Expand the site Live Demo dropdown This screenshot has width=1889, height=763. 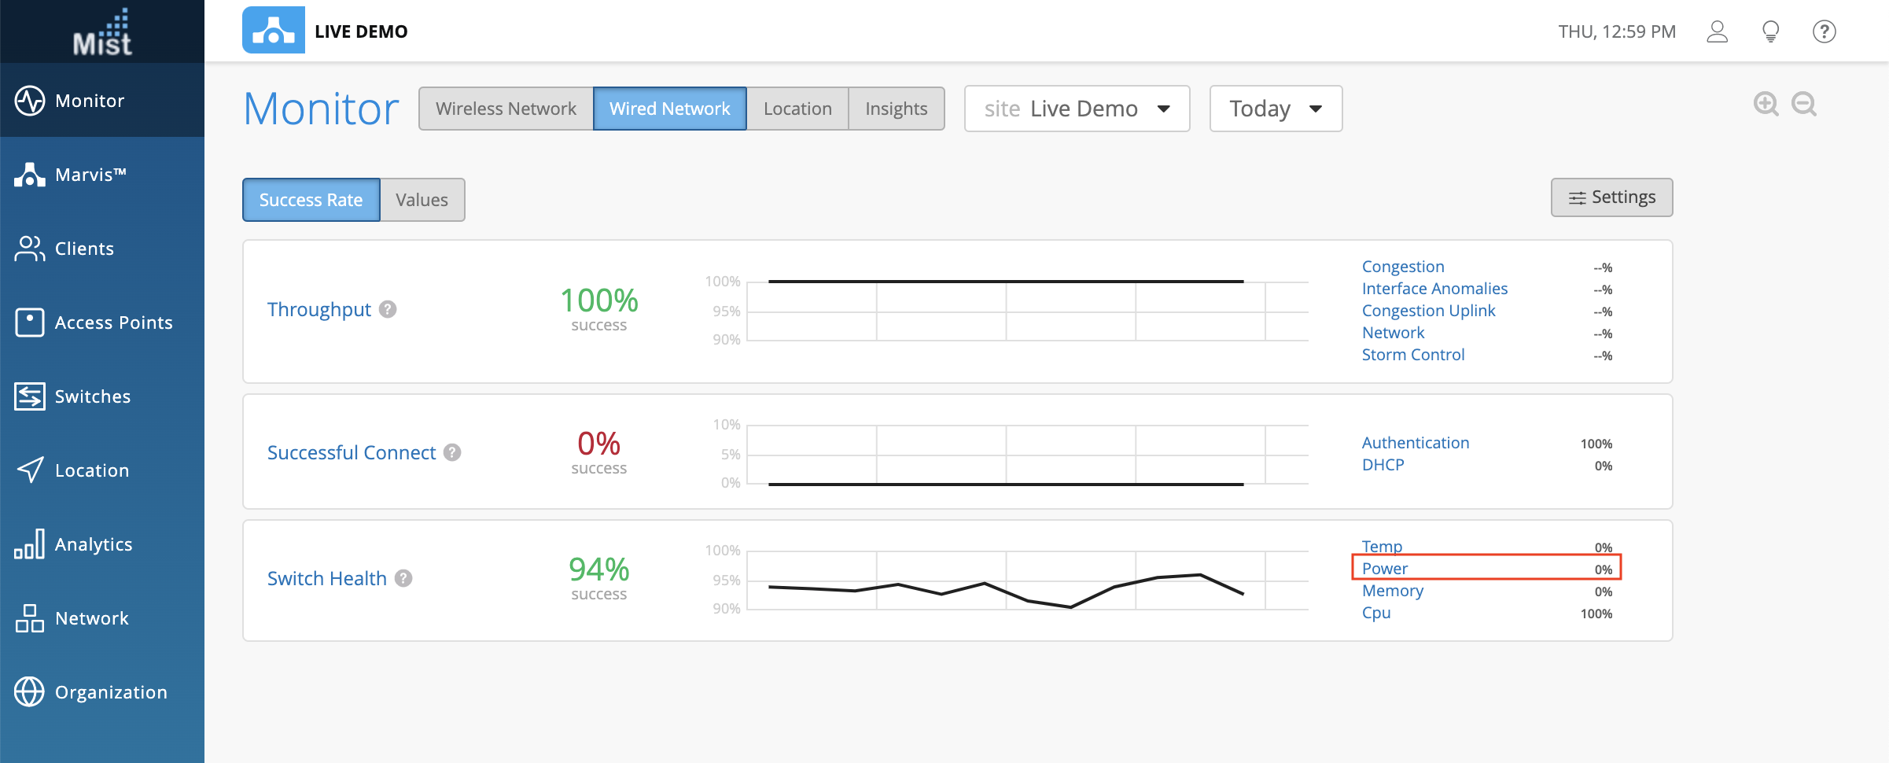click(1076, 109)
